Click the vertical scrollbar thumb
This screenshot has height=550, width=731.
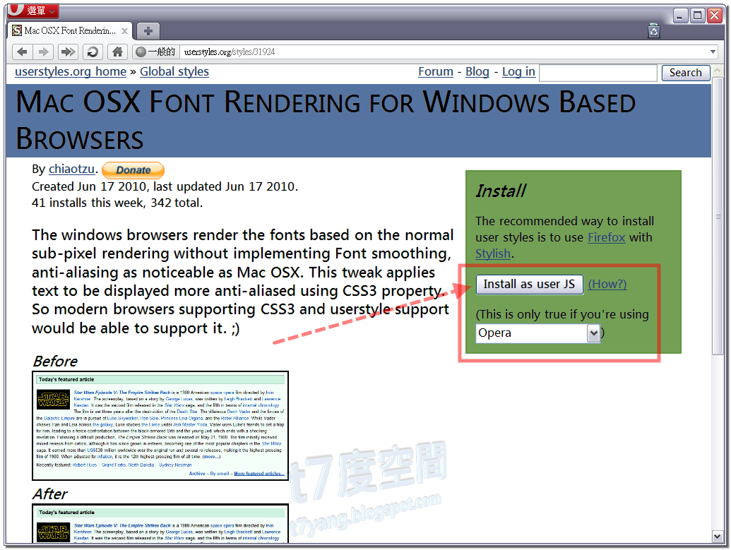pos(717,216)
